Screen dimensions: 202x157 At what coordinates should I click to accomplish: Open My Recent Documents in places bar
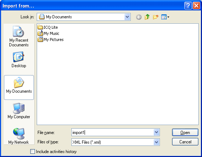click(19, 36)
